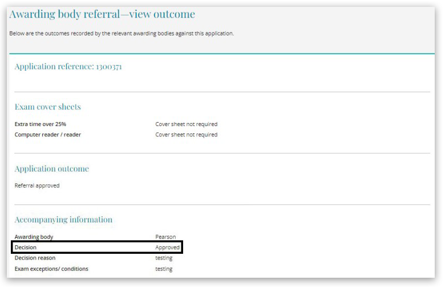This screenshot has height=288, width=445.
Task: Click the 'Application outcome' section heading
Action: coord(51,169)
